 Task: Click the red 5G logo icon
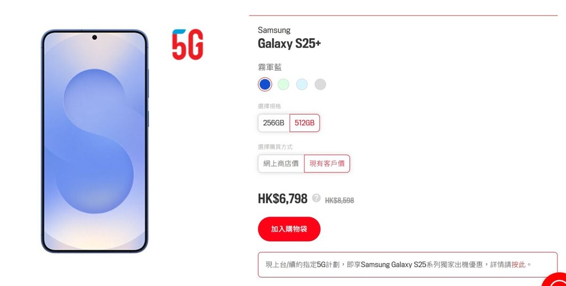click(188, 44)
